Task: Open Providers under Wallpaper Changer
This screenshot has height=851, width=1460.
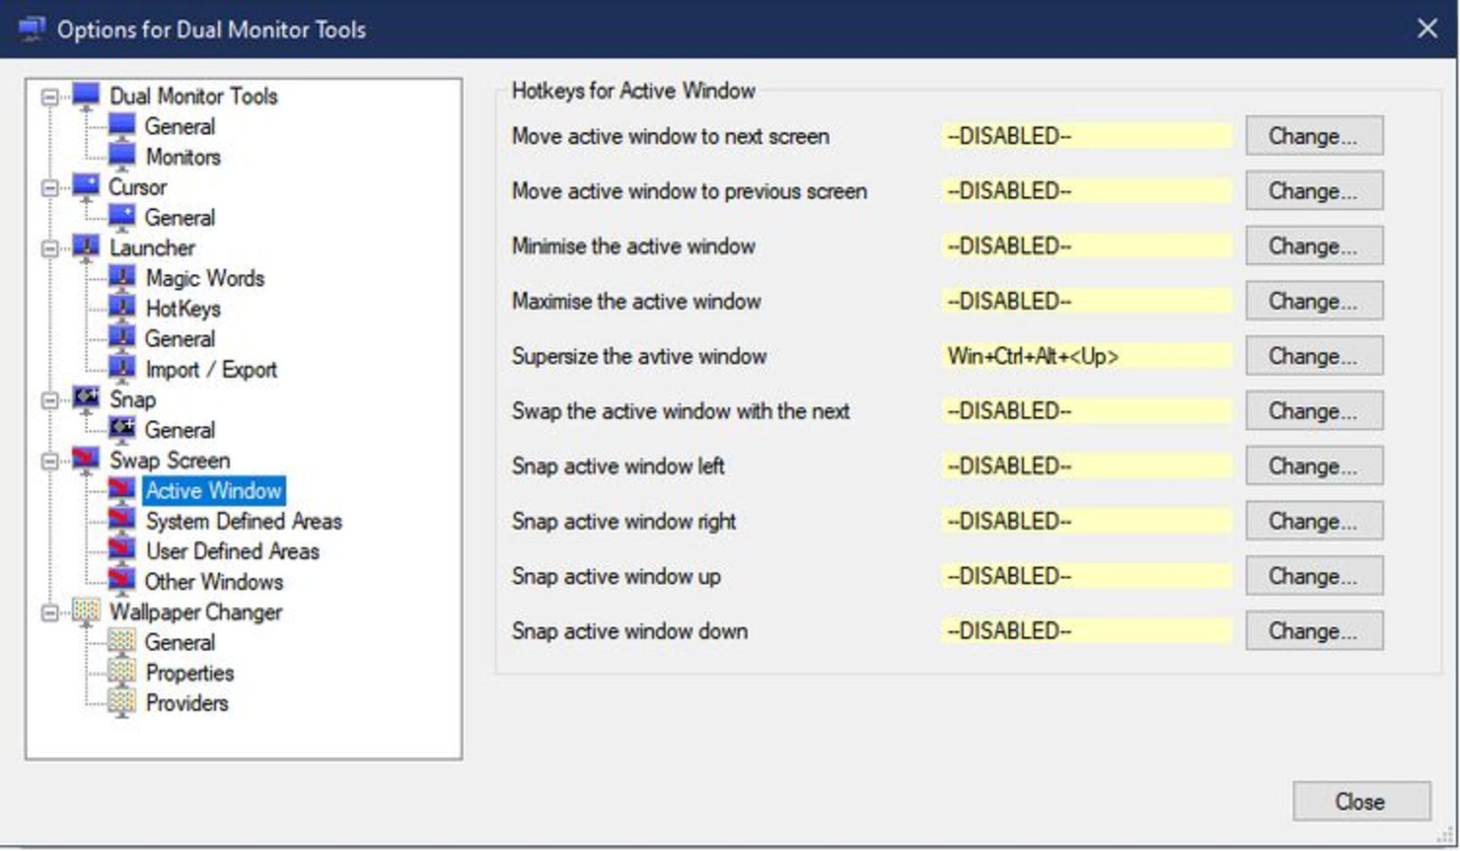Action: click(x=187, y=703)
